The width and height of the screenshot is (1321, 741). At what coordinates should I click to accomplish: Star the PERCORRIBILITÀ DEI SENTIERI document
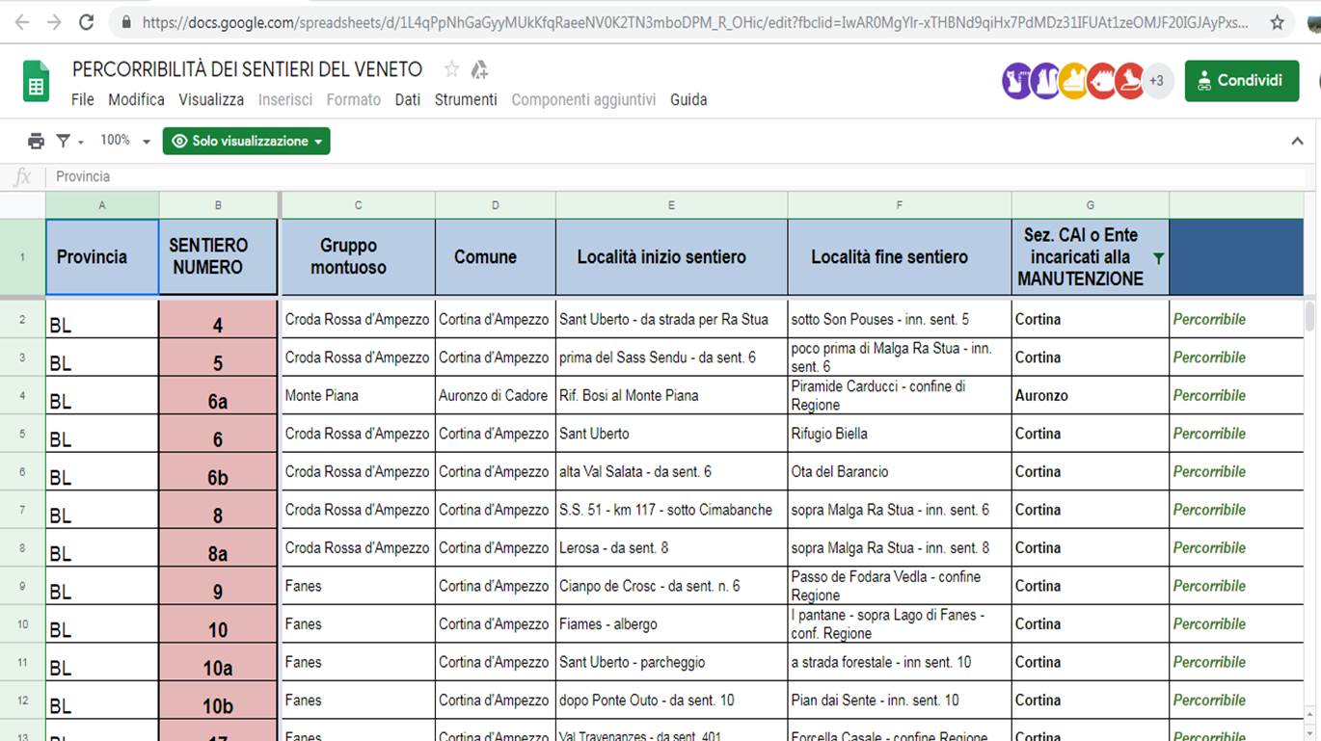coord(451,69)
